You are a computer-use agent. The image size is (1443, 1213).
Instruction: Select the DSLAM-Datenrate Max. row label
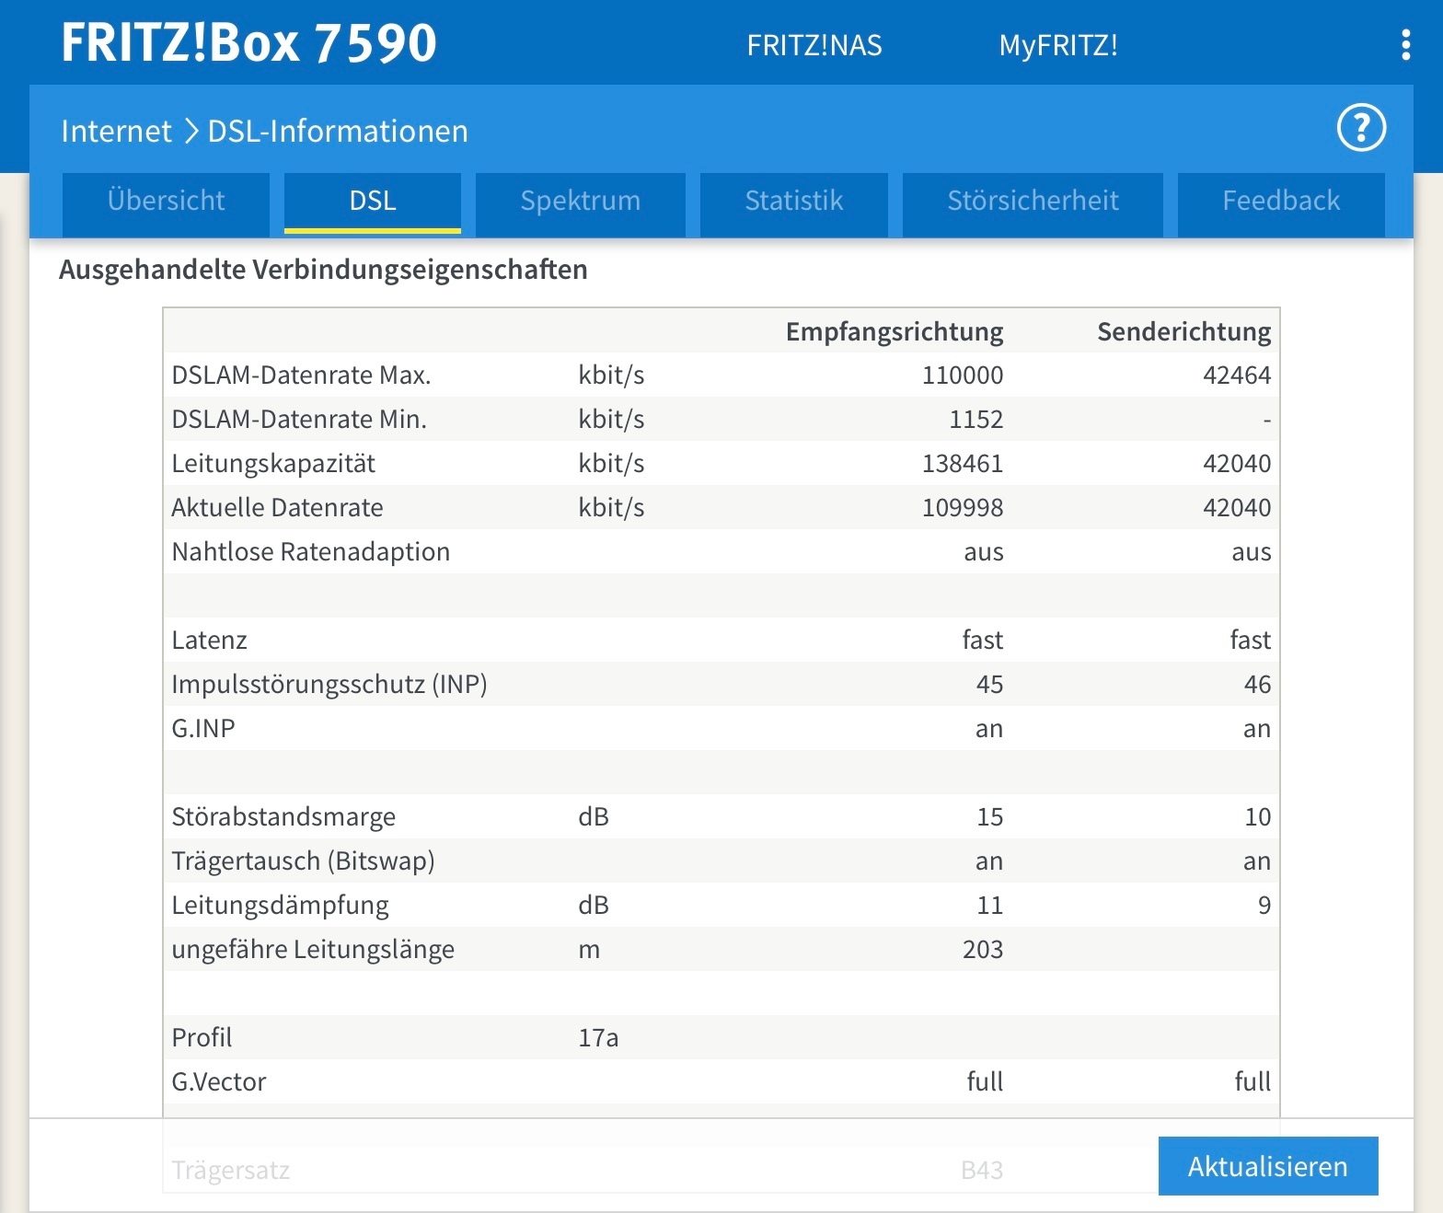pos(301,375)
